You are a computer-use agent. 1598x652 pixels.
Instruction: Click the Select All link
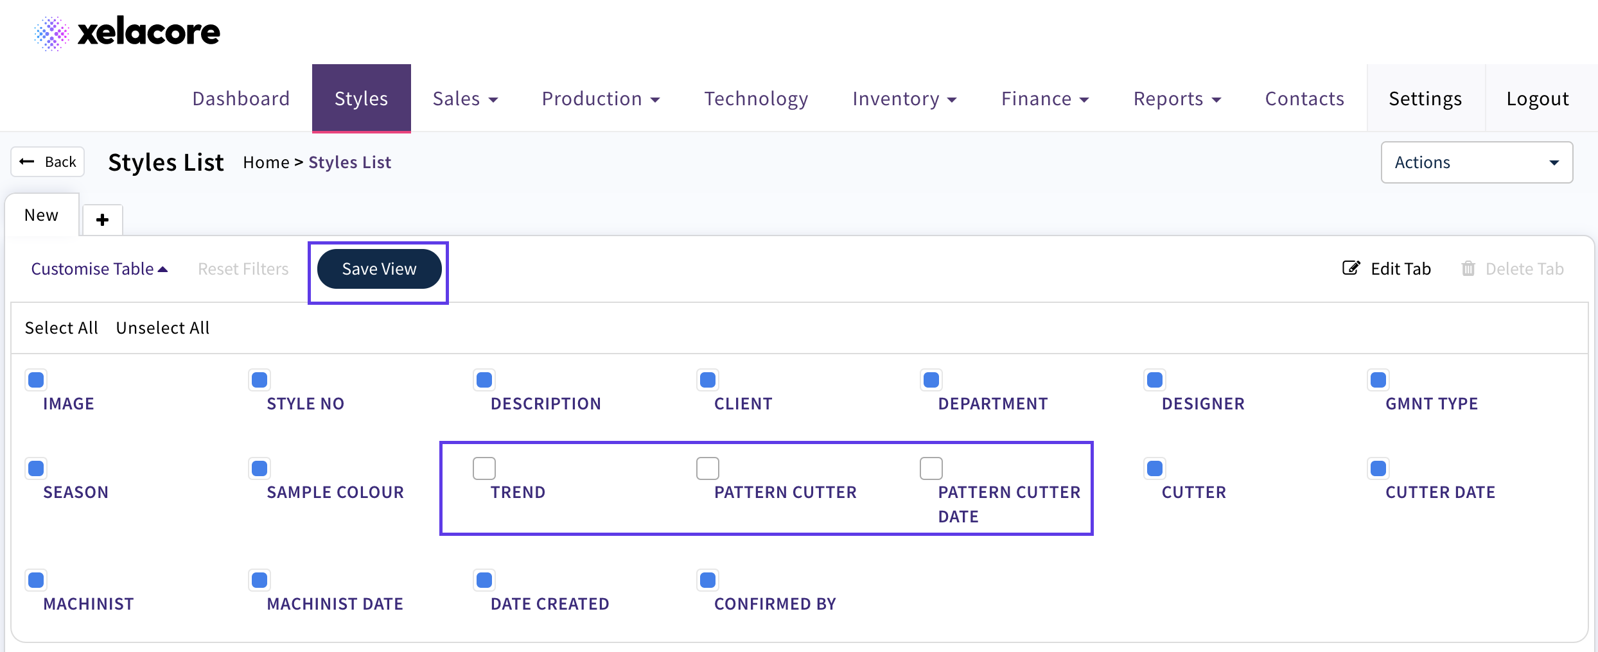point(61,328)
